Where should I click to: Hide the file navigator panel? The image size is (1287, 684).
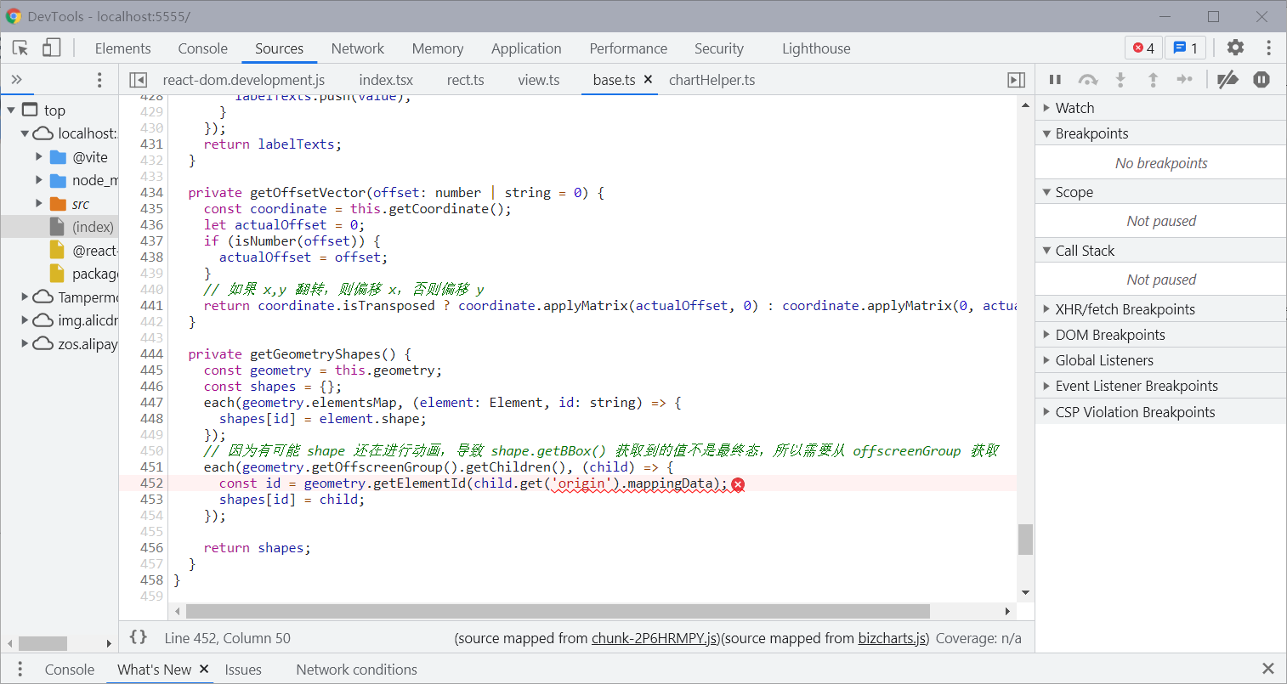pyautogui.click(x=138, y=80)
